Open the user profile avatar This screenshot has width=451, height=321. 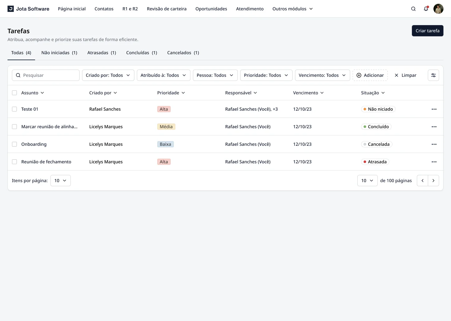[x=438, y=9]
